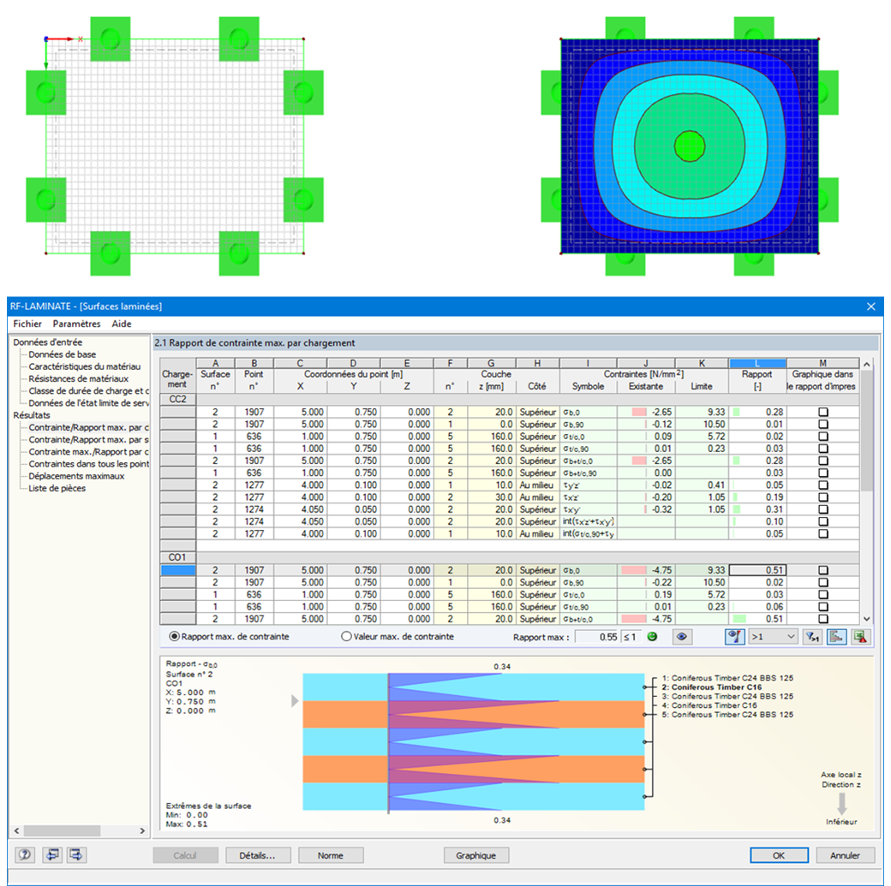Viewport: 891px width, 886px height.
Task: Open the Fichier menu
Action: click(x=27, y=324)
